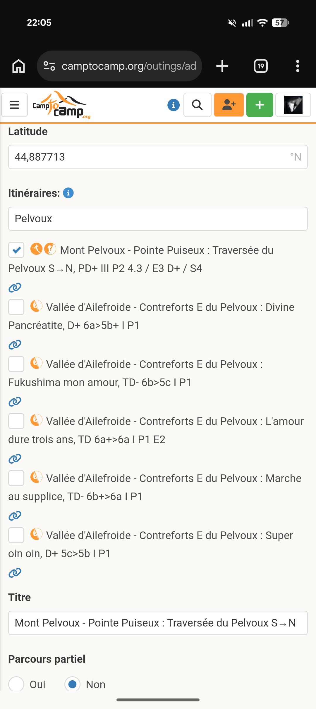The height and width of the screenshot is (709, 316).
Task: Open link icon under Traversée du Pelvoux
Action: [x=15, y=288]
